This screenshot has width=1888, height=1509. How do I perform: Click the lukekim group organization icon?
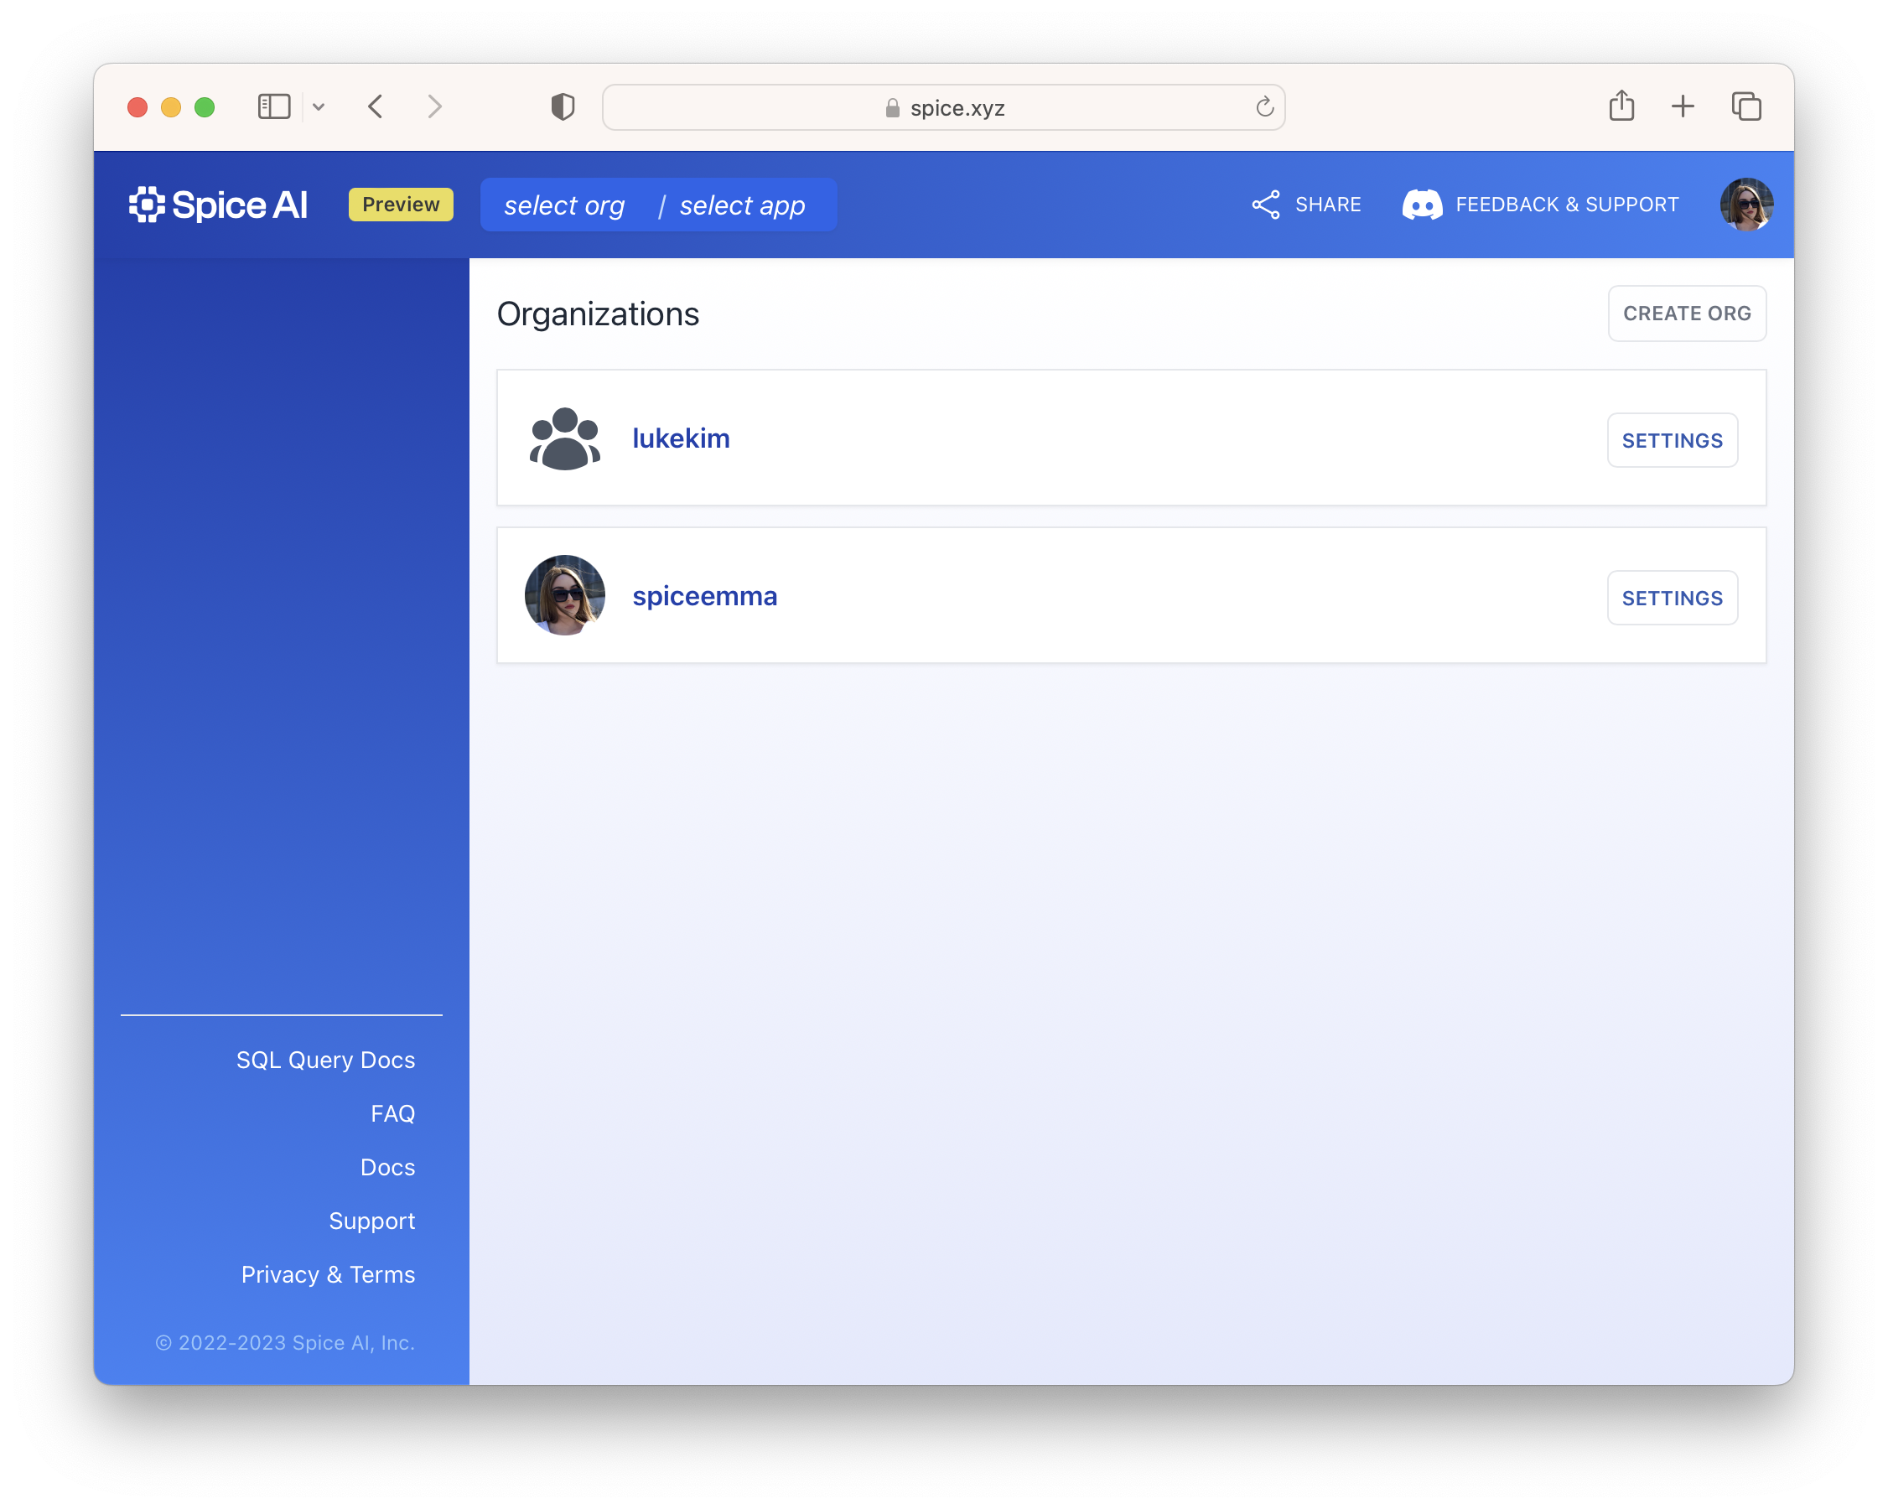pos(565,438)
